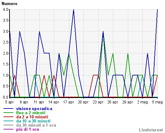Click the '5 apr' x-axis label

pos(10,102)
